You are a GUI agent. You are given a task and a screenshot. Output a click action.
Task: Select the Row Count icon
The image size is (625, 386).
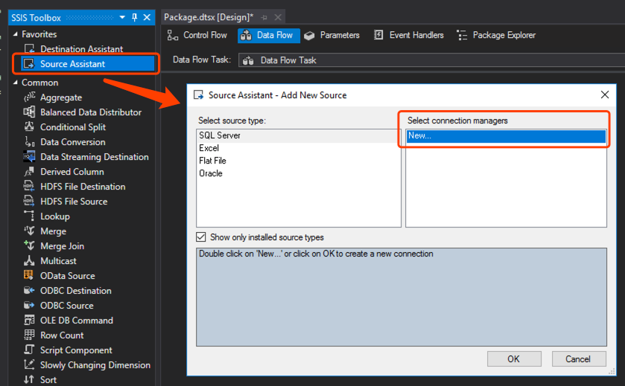point(29,335)
